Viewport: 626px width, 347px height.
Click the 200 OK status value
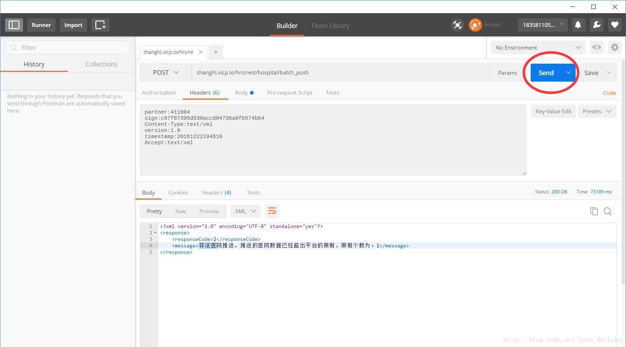point(559,192)
